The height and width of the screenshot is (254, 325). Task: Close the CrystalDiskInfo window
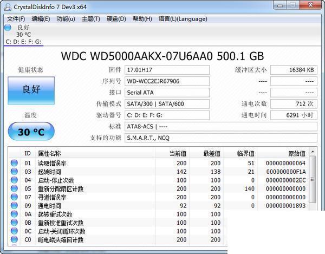[310, 5]
